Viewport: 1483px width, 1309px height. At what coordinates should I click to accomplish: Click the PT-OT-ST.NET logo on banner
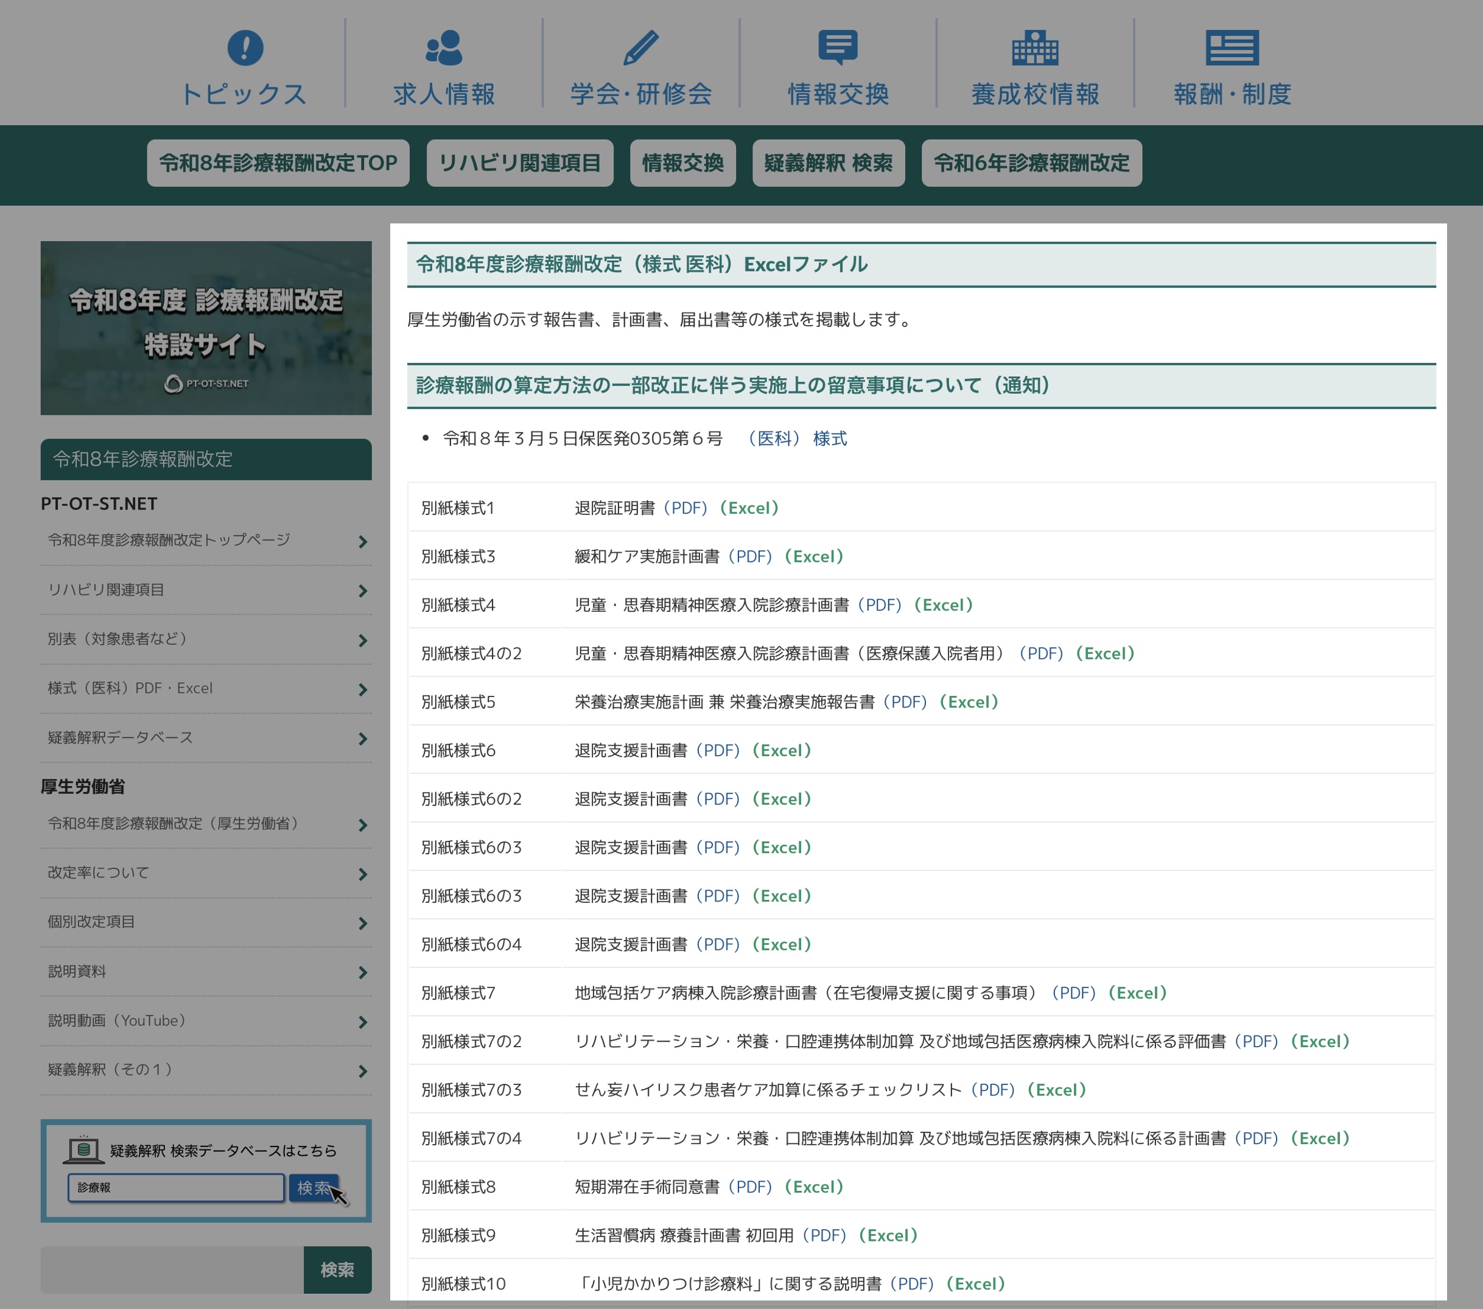coord(206,383)
